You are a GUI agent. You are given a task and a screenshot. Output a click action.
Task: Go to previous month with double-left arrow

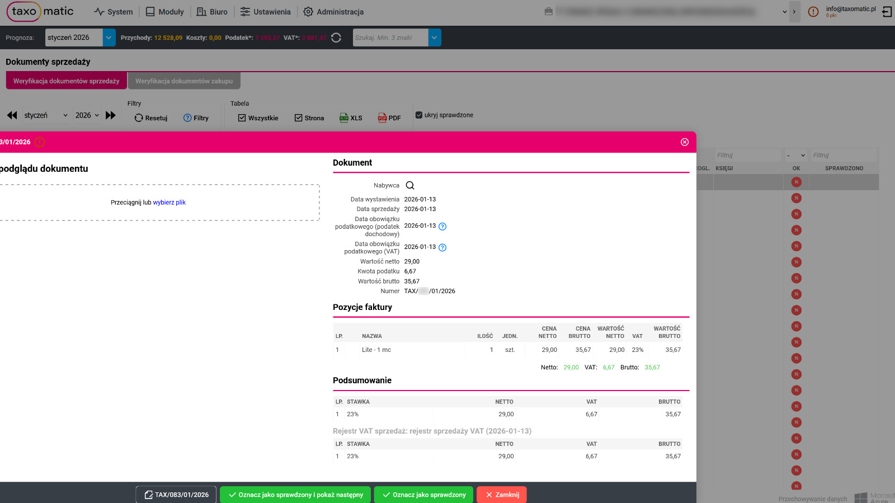[12, 115]
